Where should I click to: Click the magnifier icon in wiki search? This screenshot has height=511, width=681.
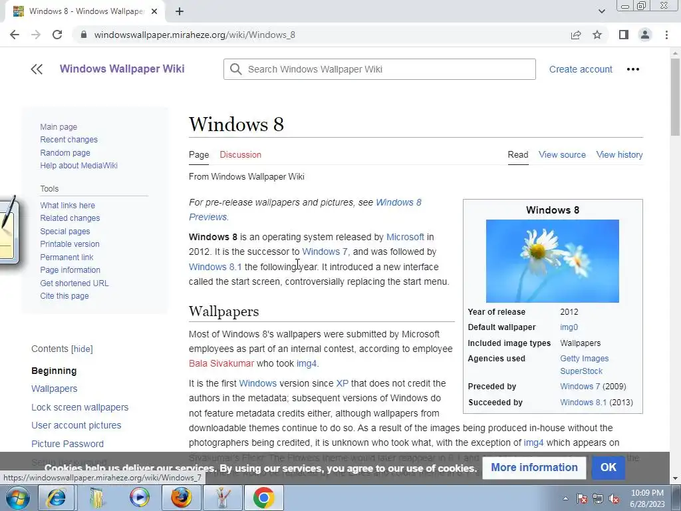click(236, 69)
